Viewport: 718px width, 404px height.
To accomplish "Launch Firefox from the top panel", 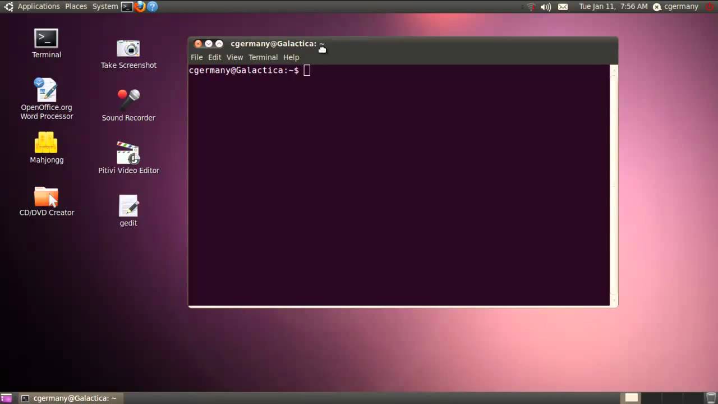I will tap(140, 7).
